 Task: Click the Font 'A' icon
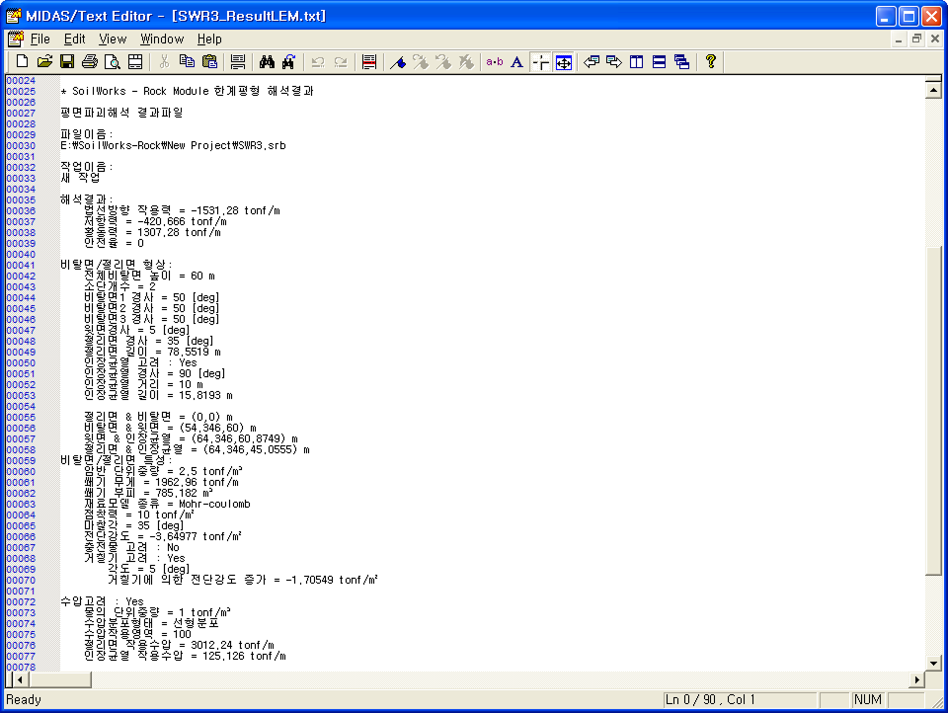pos(516,62)
